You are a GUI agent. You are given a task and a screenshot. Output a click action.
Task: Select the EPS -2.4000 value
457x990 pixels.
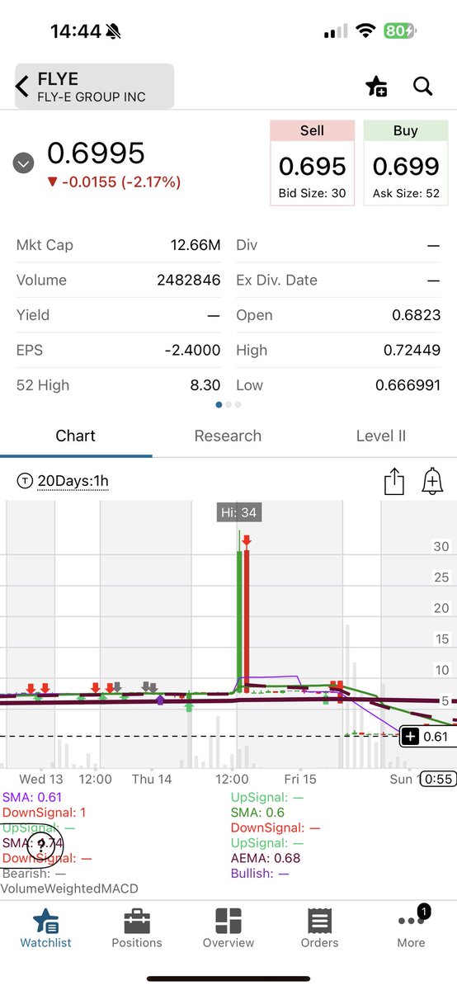pos(192,350)
